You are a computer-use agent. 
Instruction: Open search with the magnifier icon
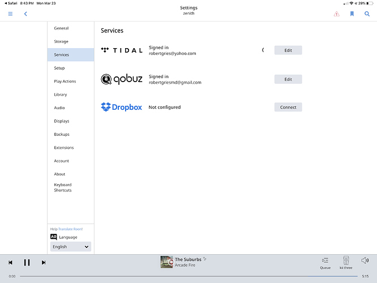(x=367, y=14)
